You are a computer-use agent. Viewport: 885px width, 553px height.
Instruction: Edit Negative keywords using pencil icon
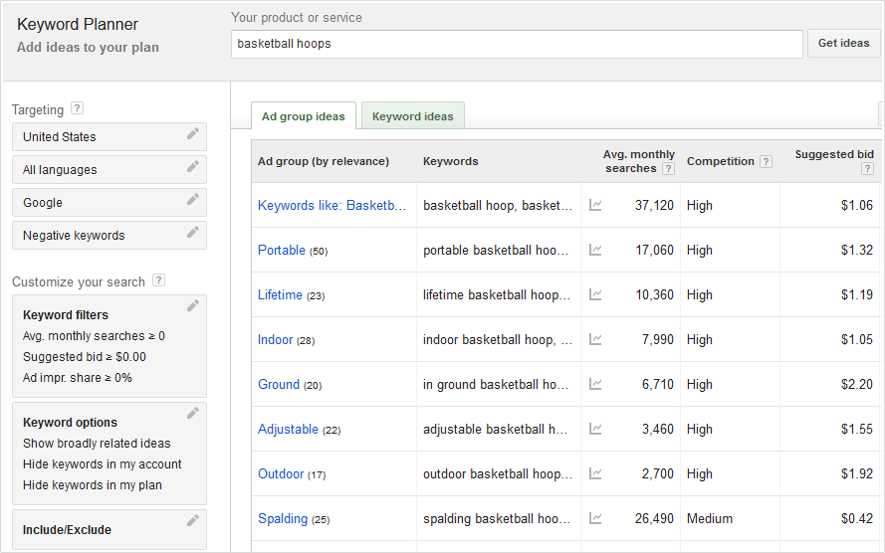pos(193,232)
